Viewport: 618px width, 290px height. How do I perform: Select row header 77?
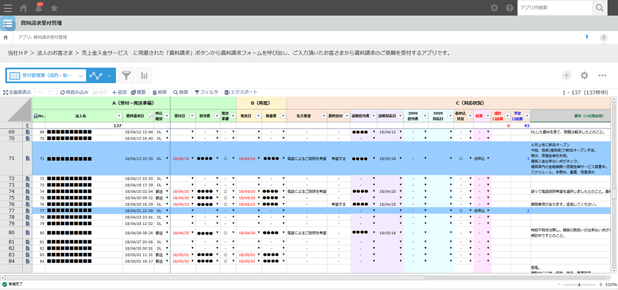point(11,210)
